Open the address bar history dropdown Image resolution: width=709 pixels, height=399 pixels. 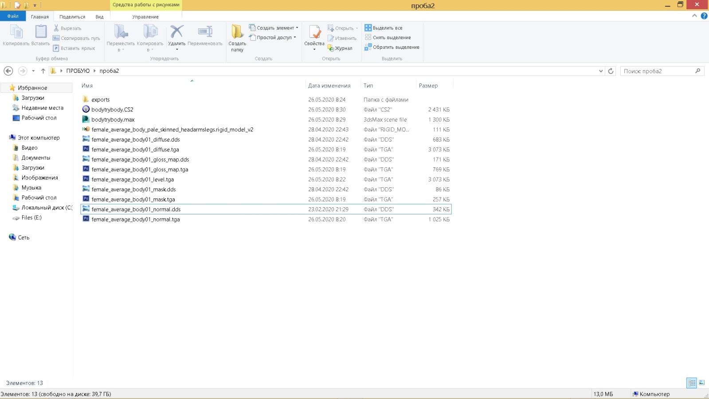(601, 71)
